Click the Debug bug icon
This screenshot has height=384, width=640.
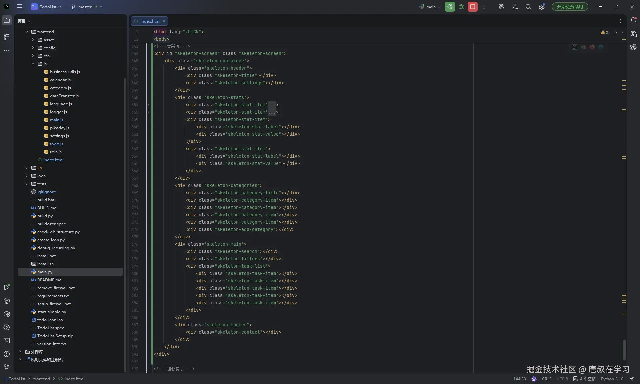coord(461,7)
